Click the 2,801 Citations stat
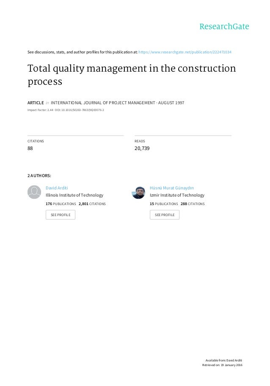 tap(92, 204)
